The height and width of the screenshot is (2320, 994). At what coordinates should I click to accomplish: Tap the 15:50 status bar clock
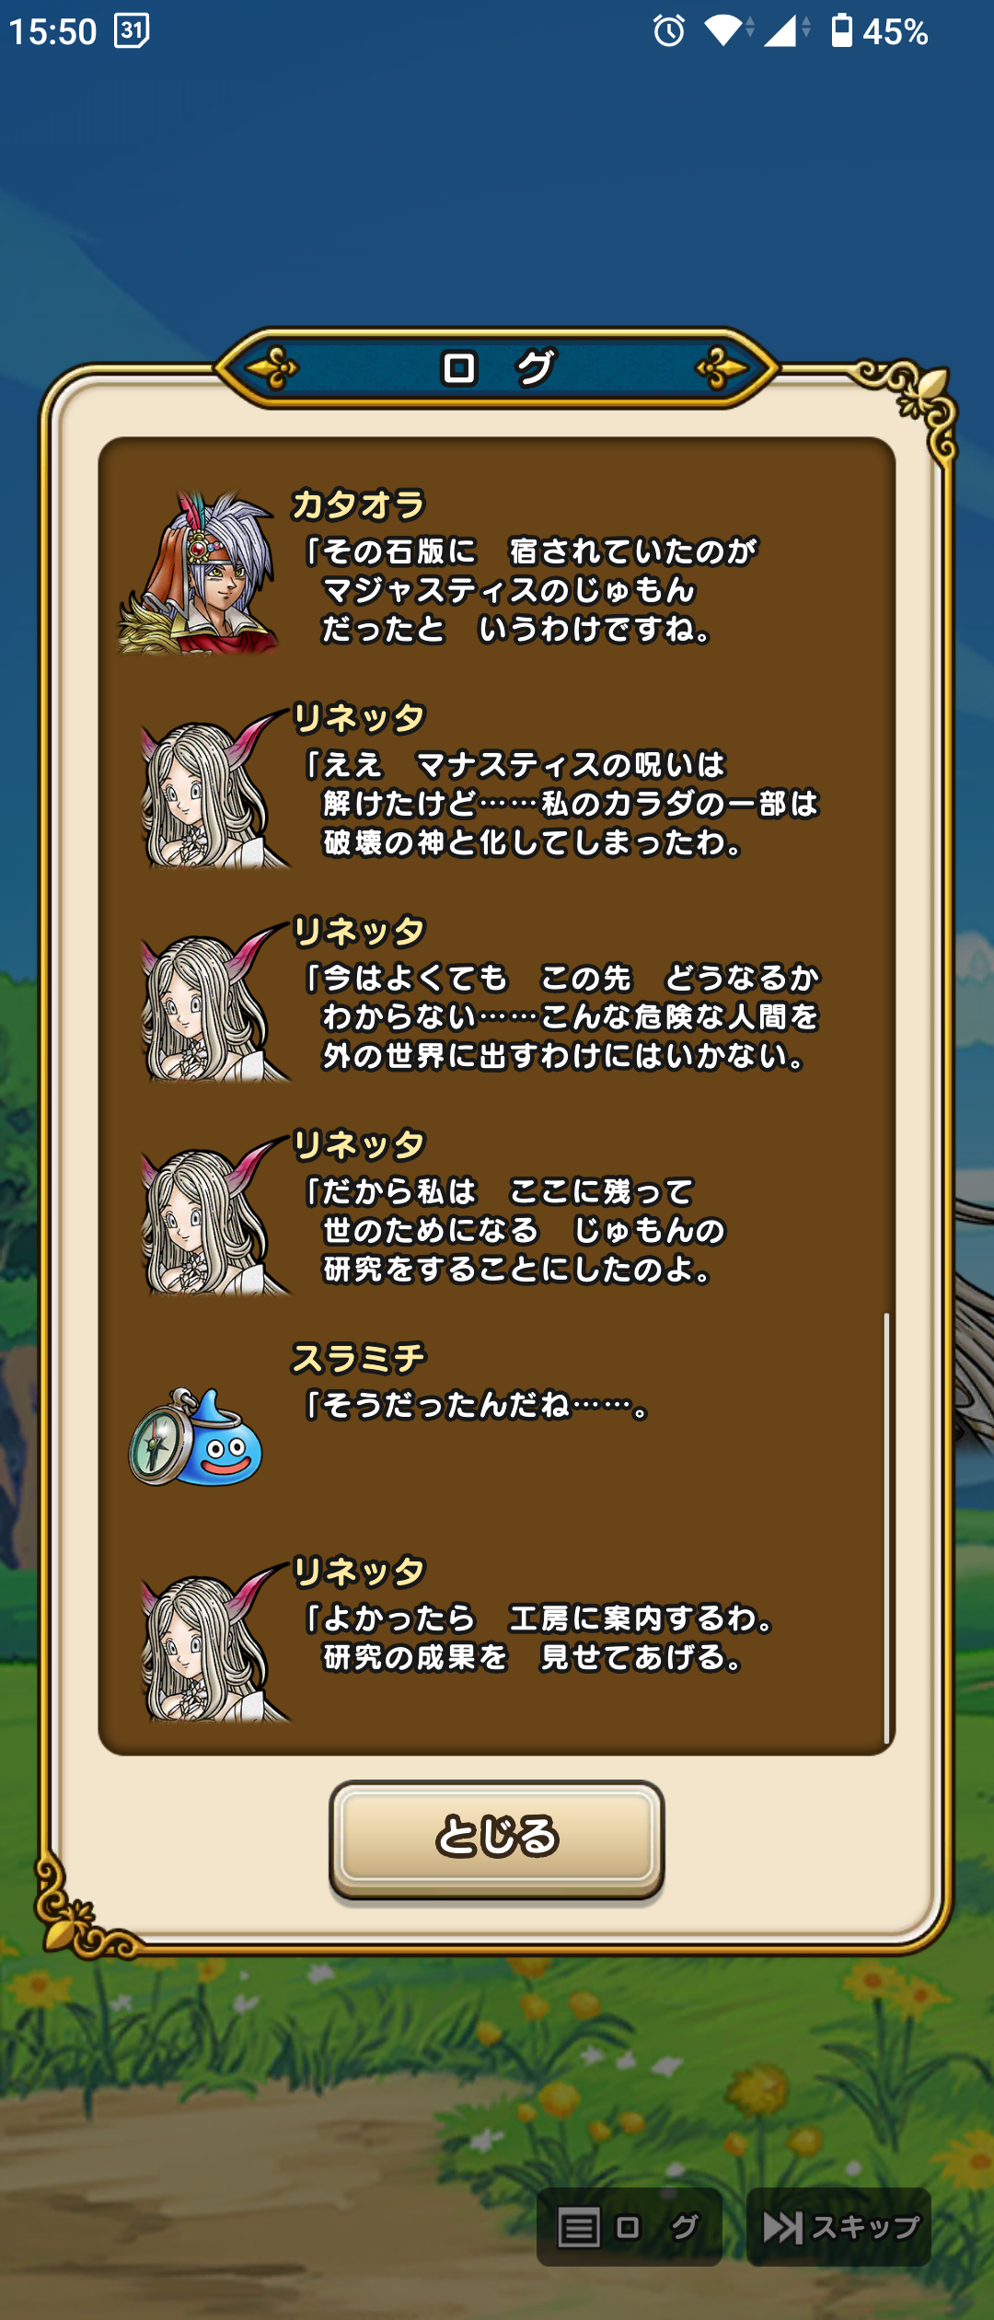tap(52, 31)
